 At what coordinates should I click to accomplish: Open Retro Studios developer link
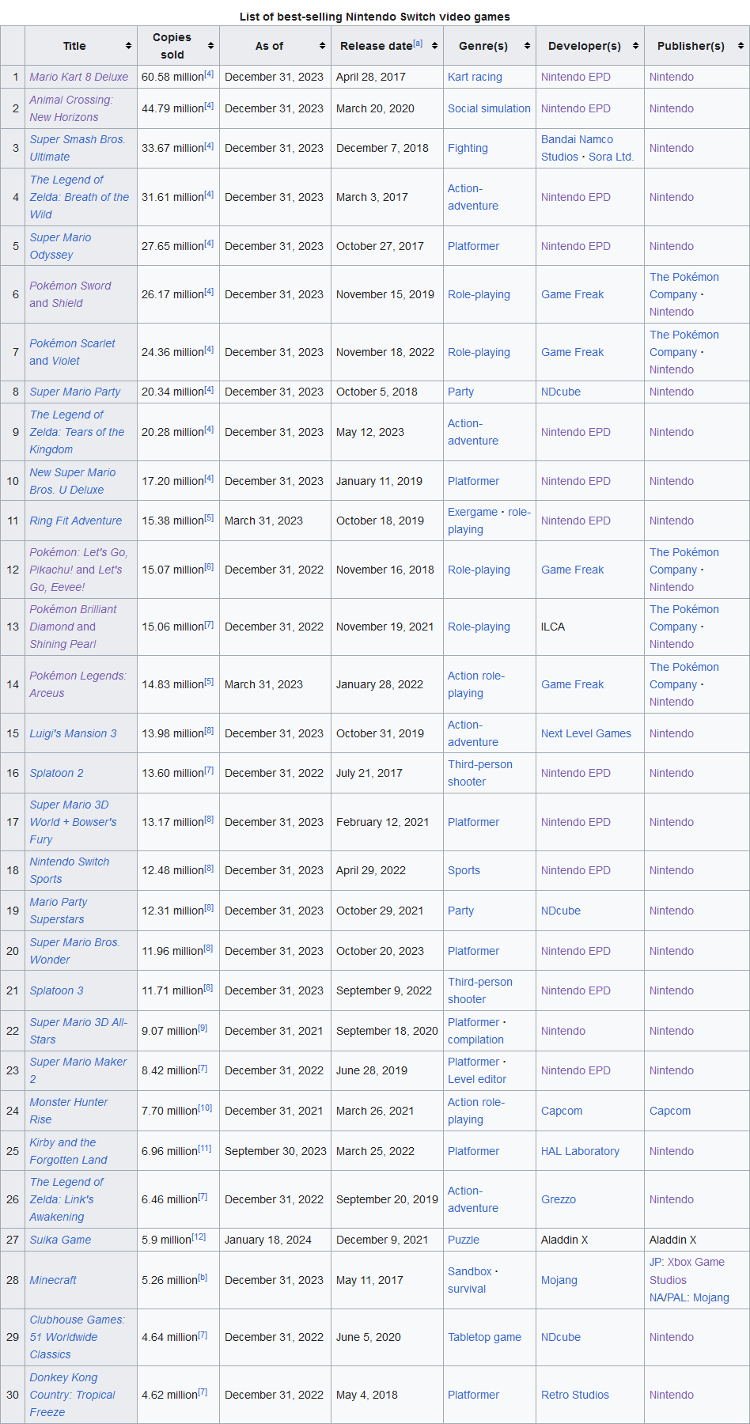click(575, 1395)
